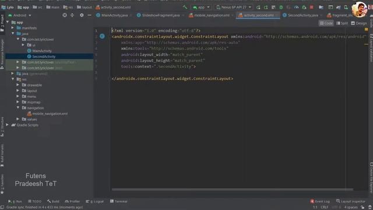The image size is (373, 210).
Task: Open the Nexus 6P API 27 device dropdown
Action: pyautogui.click(x=233, y=8)
